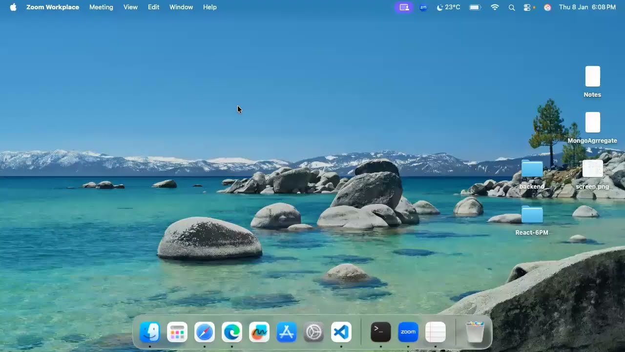Open the Window menu

181,7
